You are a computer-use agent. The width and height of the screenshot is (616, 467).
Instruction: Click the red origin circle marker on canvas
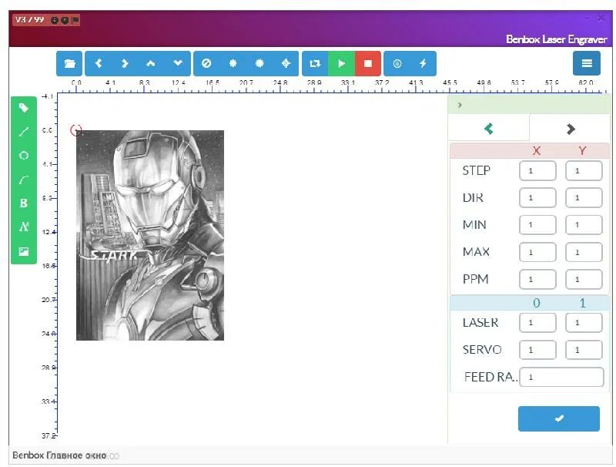coord(75,130)
